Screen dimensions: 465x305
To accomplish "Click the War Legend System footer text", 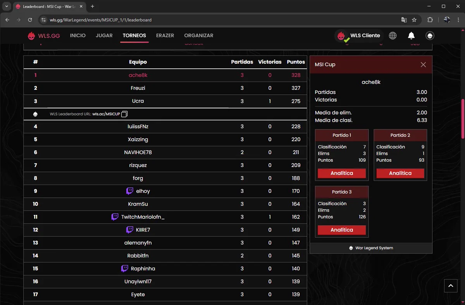I will [x=374, y=248].
